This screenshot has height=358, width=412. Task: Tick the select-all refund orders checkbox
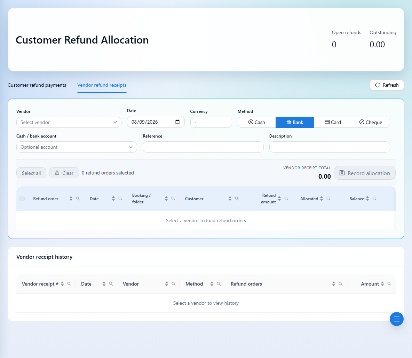(22, 199)
